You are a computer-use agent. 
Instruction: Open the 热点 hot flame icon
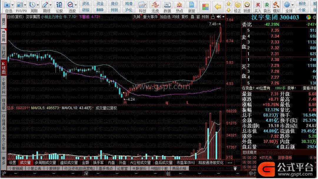(179, 5)
